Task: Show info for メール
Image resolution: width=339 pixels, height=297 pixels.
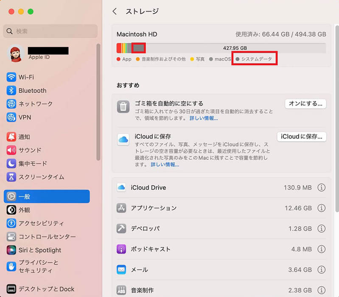Action: [x=322, y=269]
